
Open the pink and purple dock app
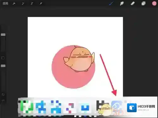click(70, 108)
